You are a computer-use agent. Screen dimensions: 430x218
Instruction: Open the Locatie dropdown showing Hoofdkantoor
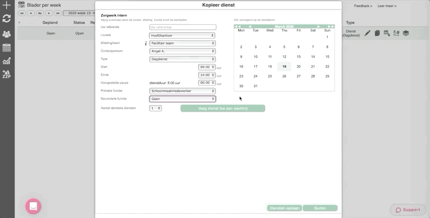[182, 36]
